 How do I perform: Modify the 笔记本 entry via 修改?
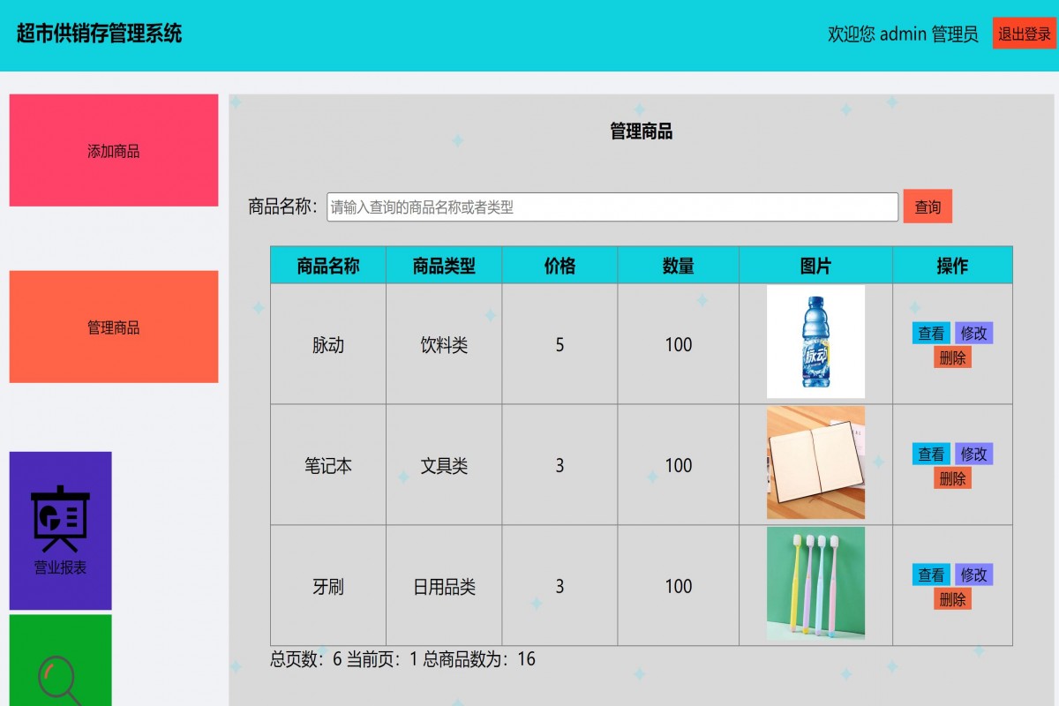(973, 454)
